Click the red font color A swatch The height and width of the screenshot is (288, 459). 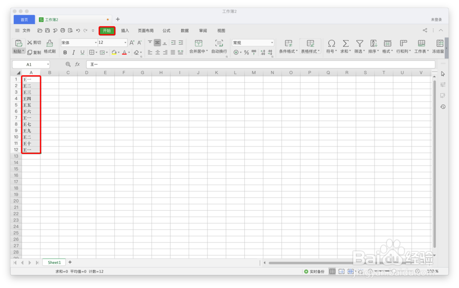tap(124, 52)
